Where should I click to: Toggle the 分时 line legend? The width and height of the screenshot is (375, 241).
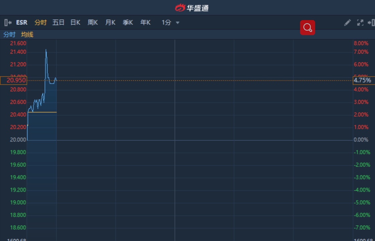(9, 34)
